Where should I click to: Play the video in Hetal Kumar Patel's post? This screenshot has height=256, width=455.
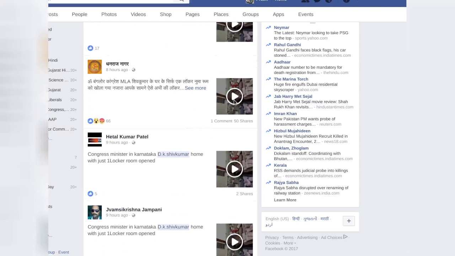235,169
